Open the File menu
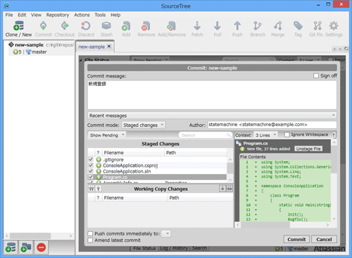Screen dimensions: 352x258 point(9,15)
